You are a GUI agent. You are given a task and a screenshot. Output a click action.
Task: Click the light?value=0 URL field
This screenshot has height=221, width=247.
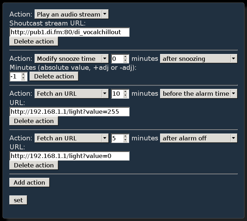click(x=69, y=156)
